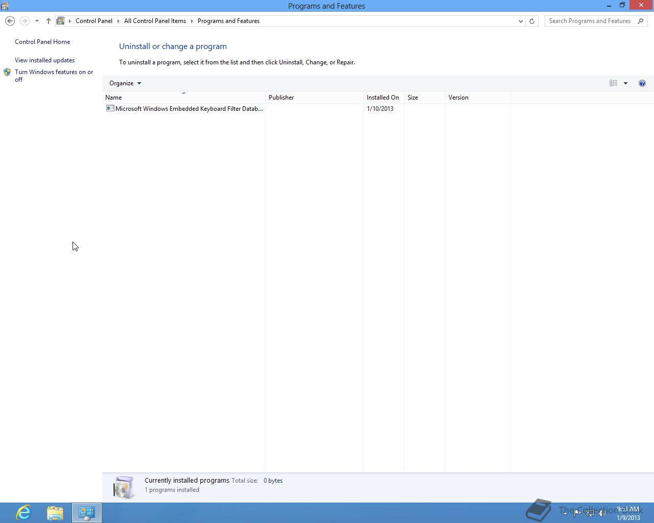Expand chevron after All Control Panel Items
The width and height of the screenshot is (654, 523).
[x=192, y=21]
